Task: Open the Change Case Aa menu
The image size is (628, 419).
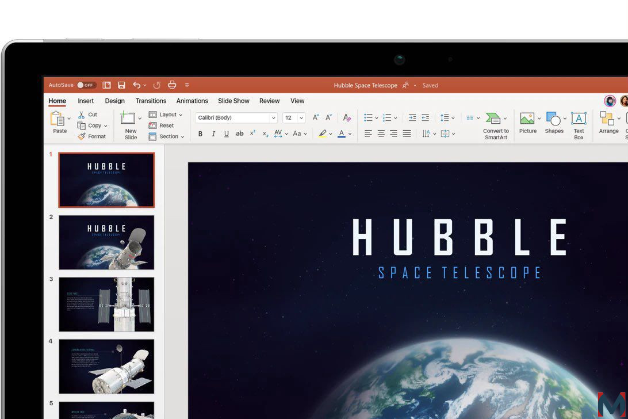Action: [x=300, y=134]
